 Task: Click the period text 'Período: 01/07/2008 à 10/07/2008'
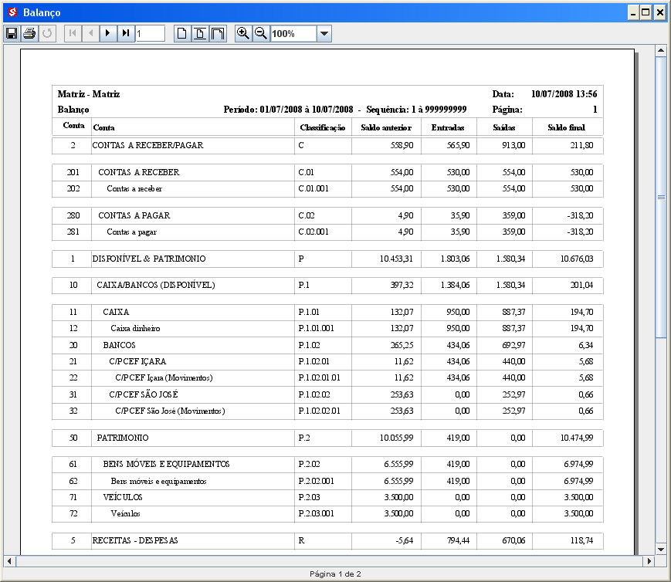coord(288,110)
